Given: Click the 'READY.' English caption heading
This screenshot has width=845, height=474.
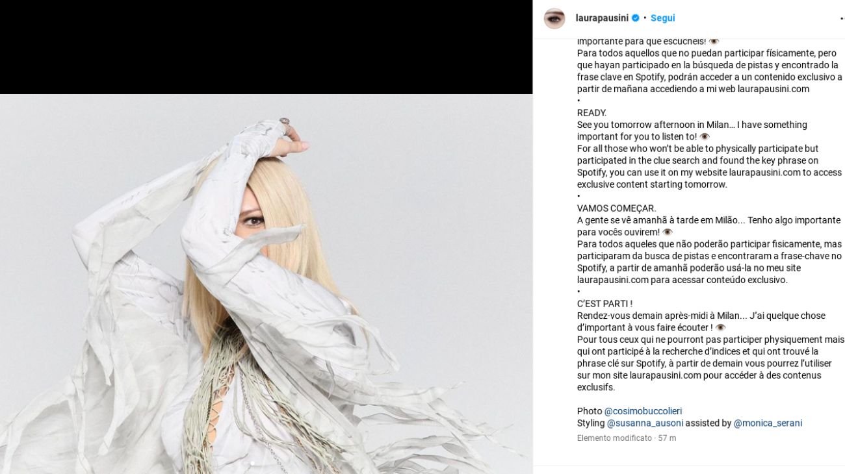Looking at the screenshot, I should (x=591, y=113).
